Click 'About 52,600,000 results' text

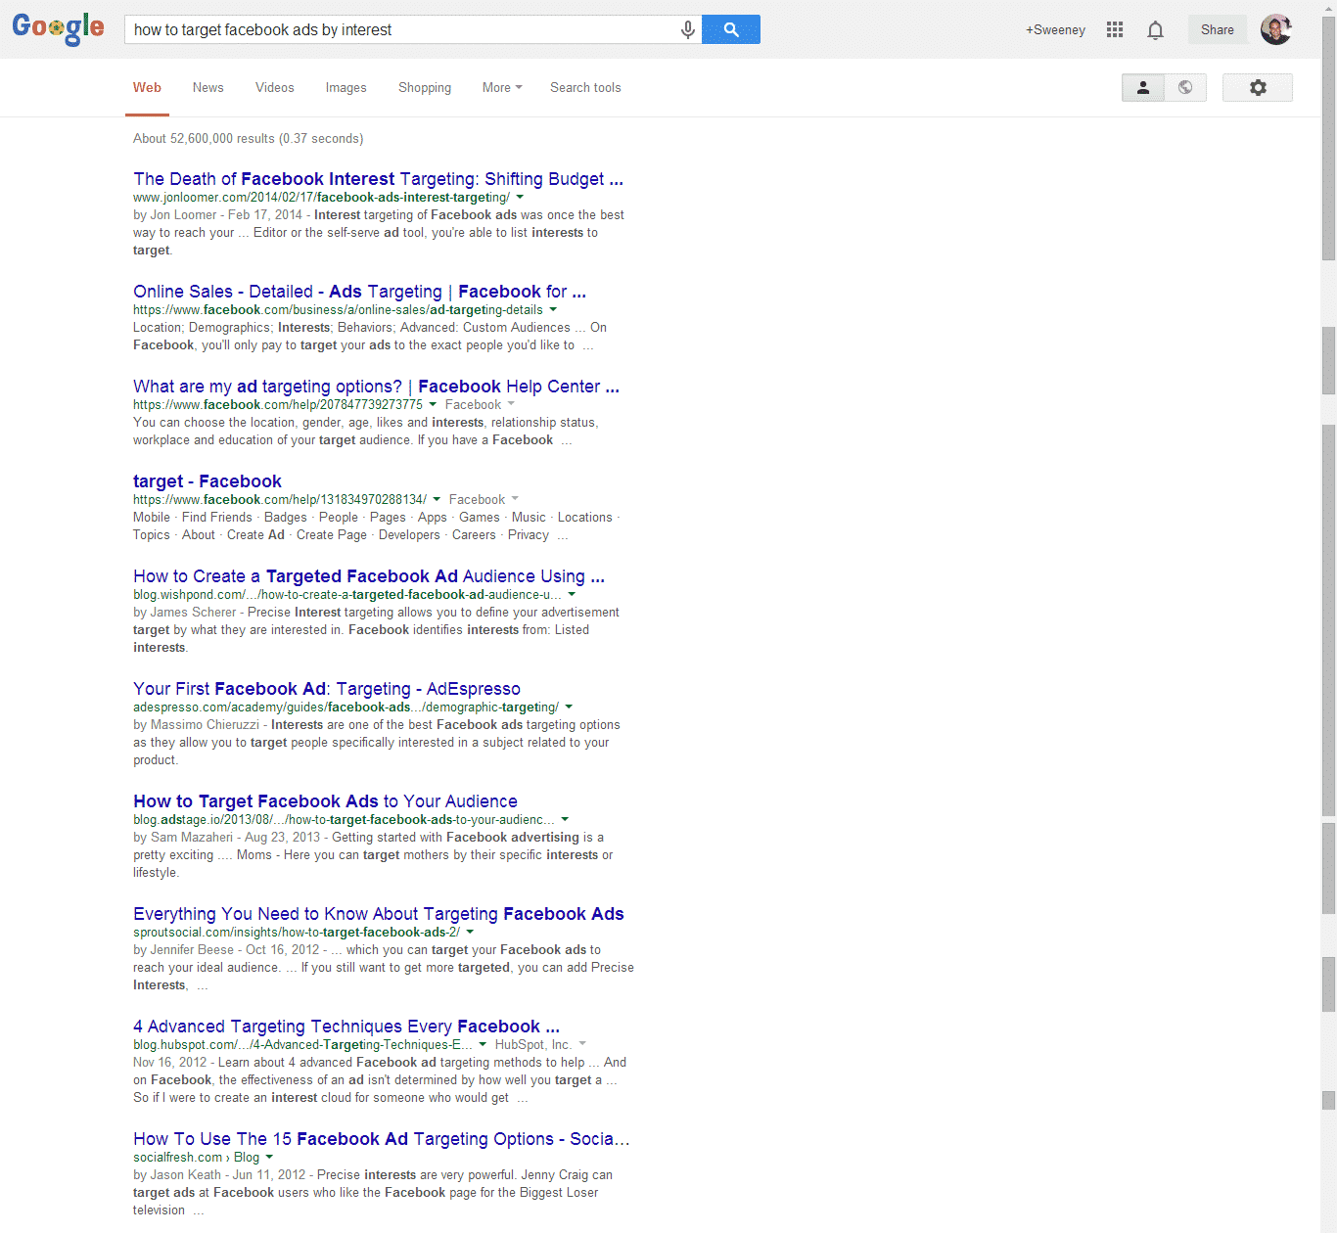[x=204, y=139]
